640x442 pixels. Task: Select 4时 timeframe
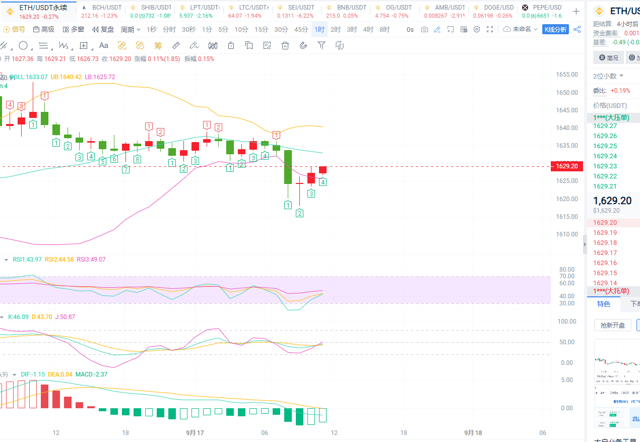pyautogui.click(x=368, y=29)
